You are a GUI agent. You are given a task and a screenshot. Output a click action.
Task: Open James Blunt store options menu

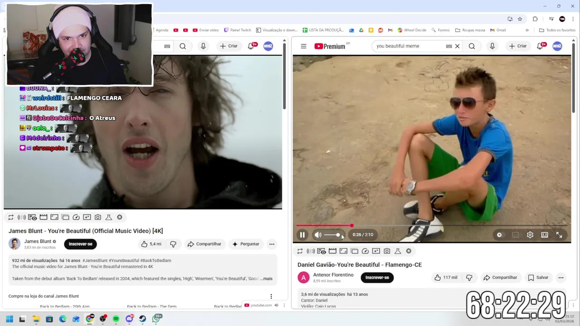point(271,296)
